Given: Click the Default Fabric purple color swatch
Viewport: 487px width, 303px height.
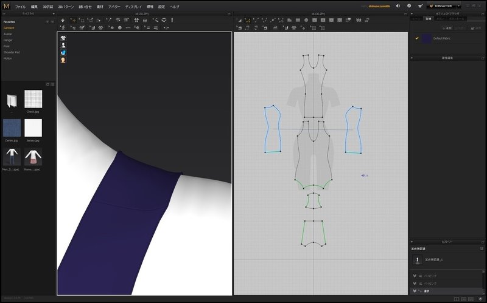Looking at the screenshot, I should pos(426,38).
